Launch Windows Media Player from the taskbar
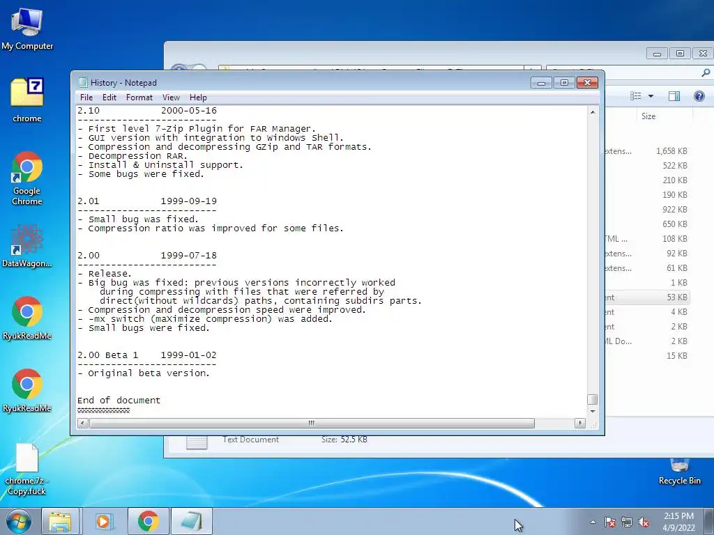This screenshot has width=714, height=535. pos(104,521)
